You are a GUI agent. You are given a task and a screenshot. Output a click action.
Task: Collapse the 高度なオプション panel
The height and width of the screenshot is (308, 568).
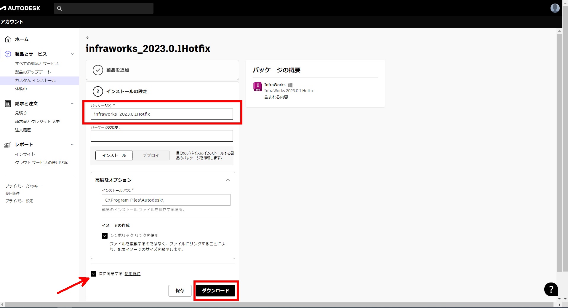pos(228,180)
